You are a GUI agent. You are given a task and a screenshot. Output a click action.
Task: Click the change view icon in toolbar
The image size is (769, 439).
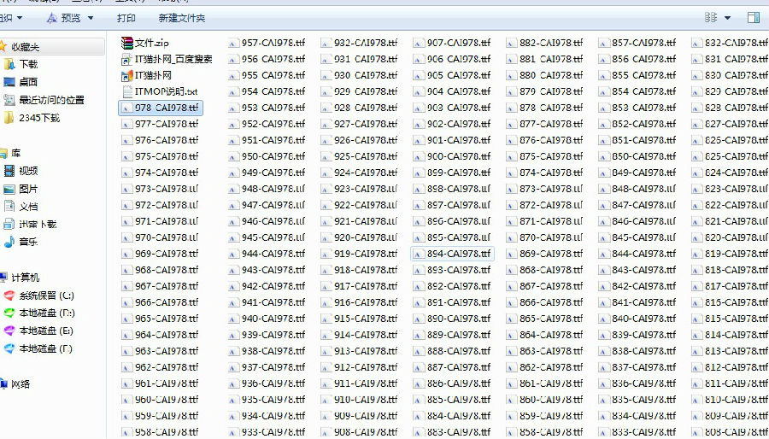(x=711, y=18)
